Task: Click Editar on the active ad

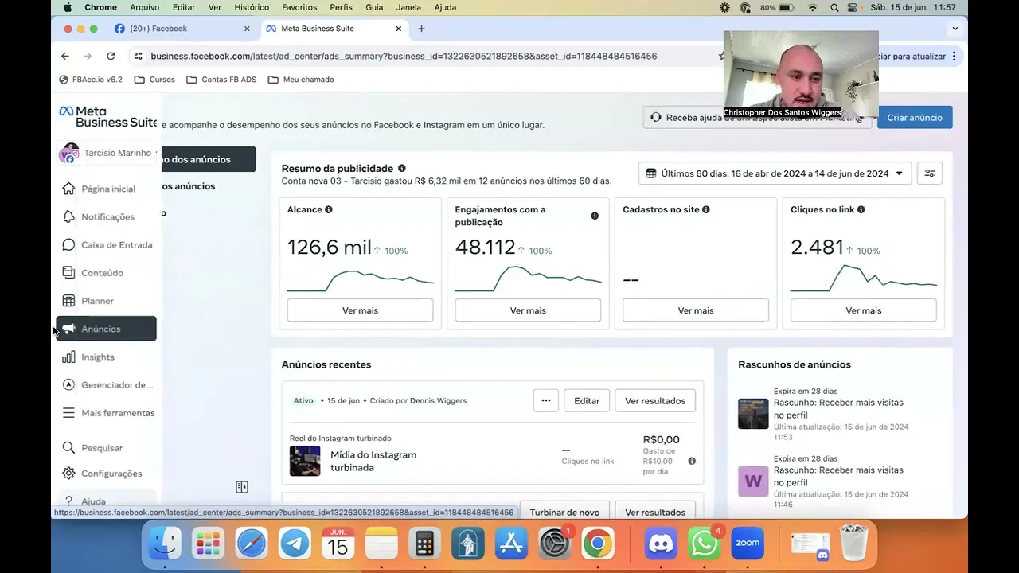Action: click(587, 400)
